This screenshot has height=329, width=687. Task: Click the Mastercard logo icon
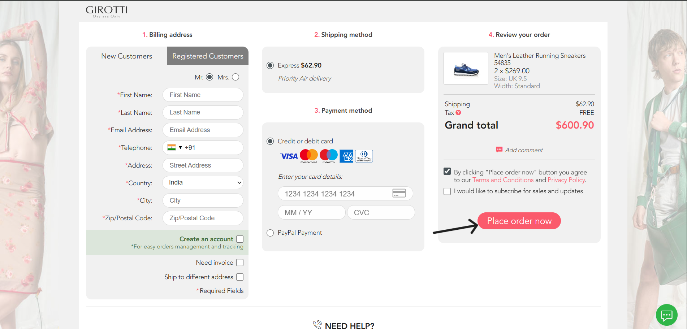(309, 156)
